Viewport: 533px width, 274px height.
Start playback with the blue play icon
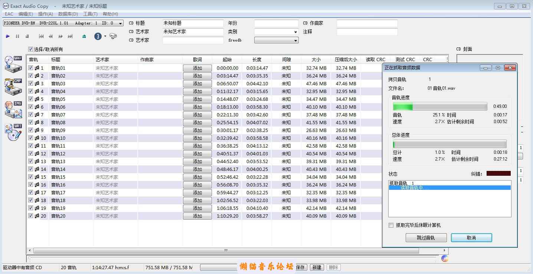point(8,36)
